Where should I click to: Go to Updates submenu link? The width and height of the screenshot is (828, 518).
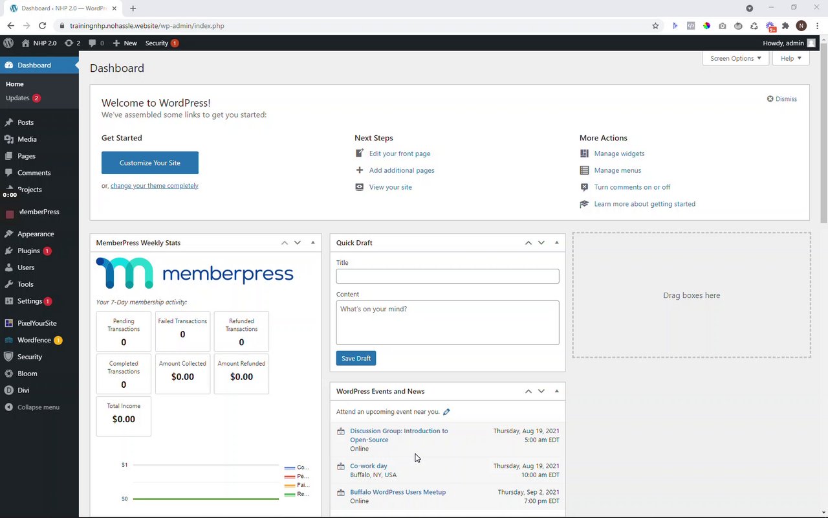pos(23,98)
